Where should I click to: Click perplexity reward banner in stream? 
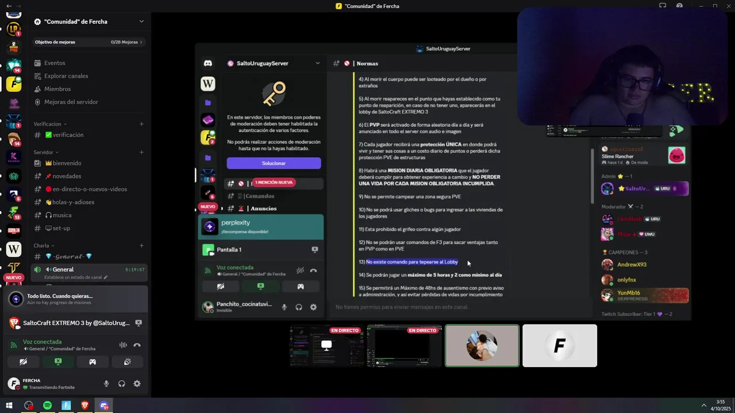click(x=261, y=227)
